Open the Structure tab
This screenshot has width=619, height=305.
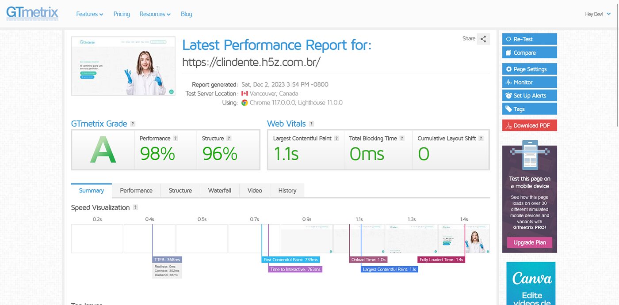tap(180, 191)
